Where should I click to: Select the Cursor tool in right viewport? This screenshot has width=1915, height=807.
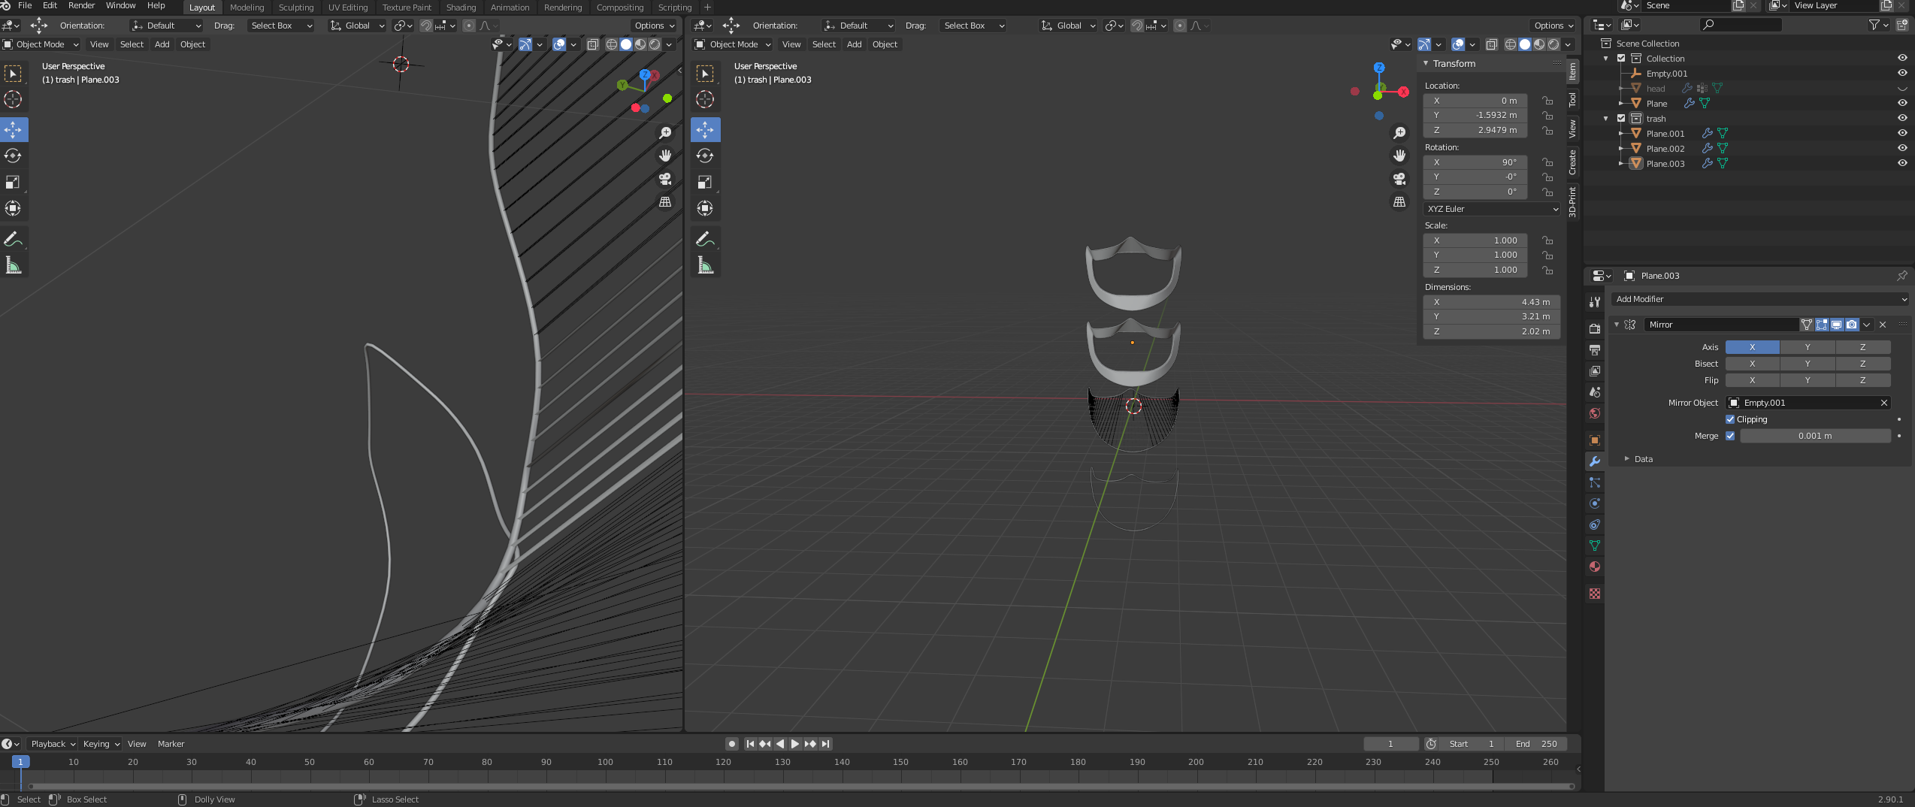coord(704,99)
